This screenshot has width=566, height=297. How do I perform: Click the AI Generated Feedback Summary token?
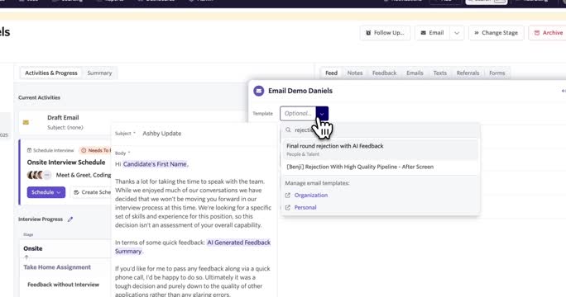tap(193, 247)
